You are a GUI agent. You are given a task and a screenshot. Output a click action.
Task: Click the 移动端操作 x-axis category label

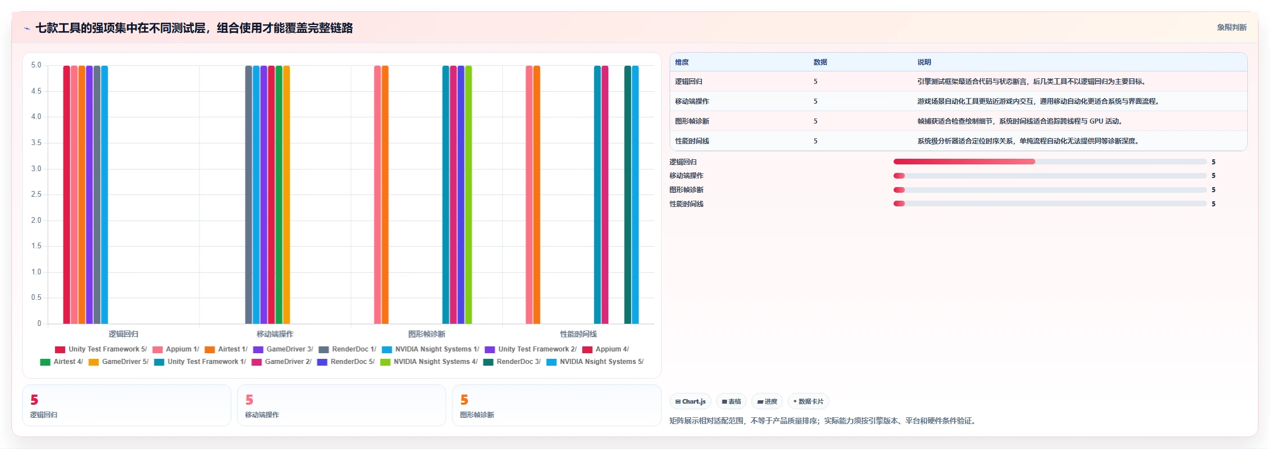(275, 334)
